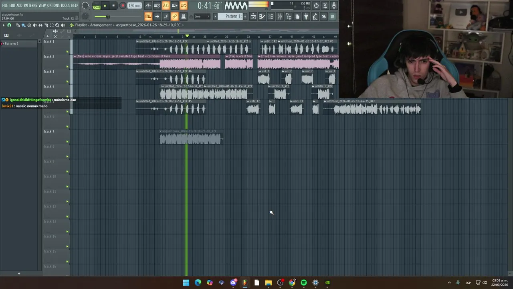Image resolution: width=513 pixels, height=289 pixels.
Task: Toggle the metronome icon
Action: [148, 6]
